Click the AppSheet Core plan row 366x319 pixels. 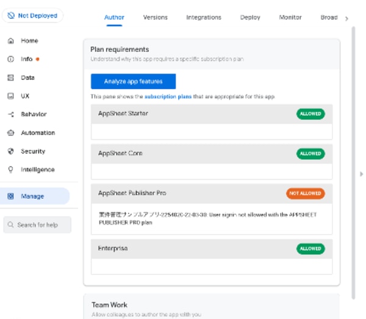pyautogui.click(x=212, y=154)
